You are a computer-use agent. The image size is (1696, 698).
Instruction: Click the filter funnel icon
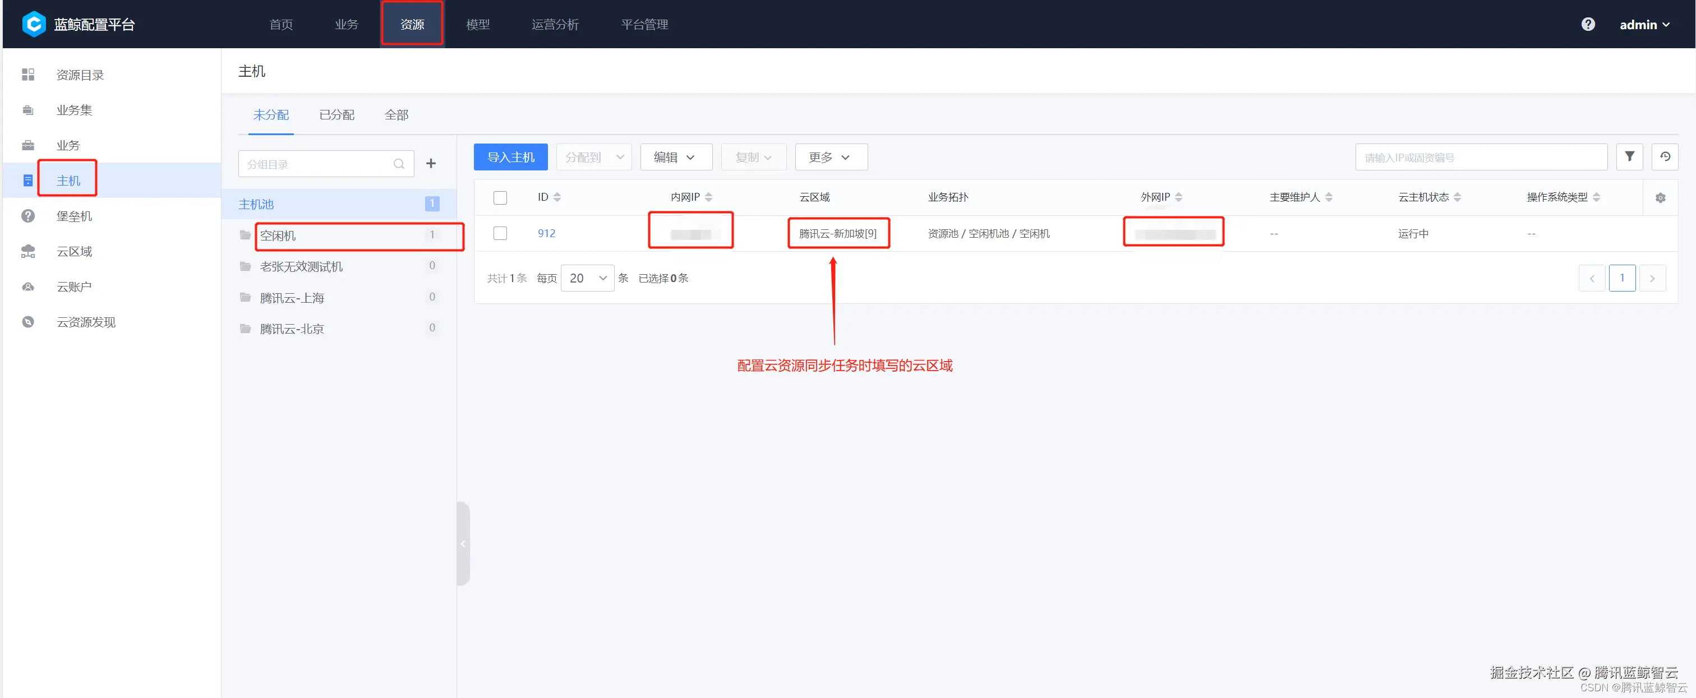(1629, 156)
